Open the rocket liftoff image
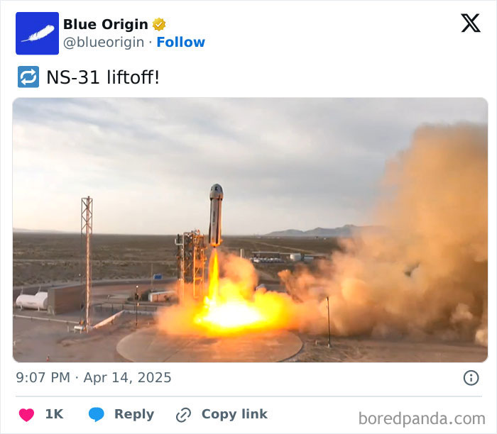Image resolution: width=497 pixels, height=434 pixels. click(250, 230)
